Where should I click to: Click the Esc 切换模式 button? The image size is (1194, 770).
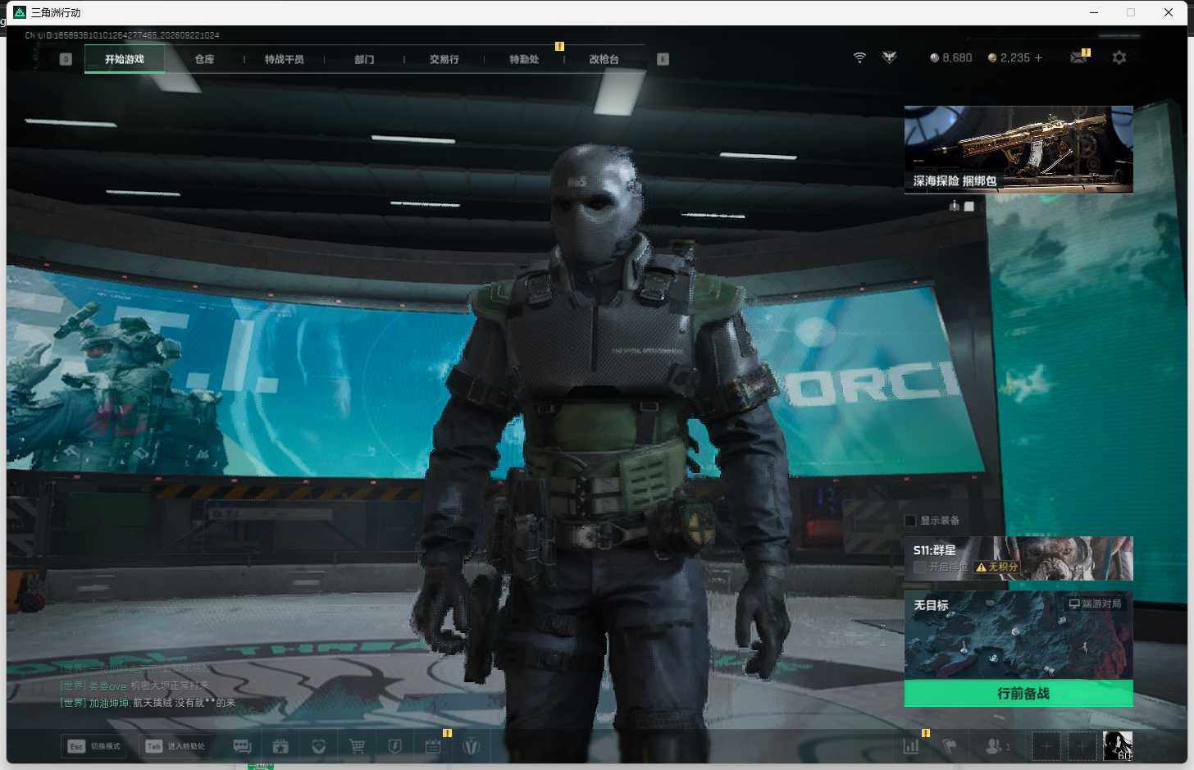click(x=95, y=746)
